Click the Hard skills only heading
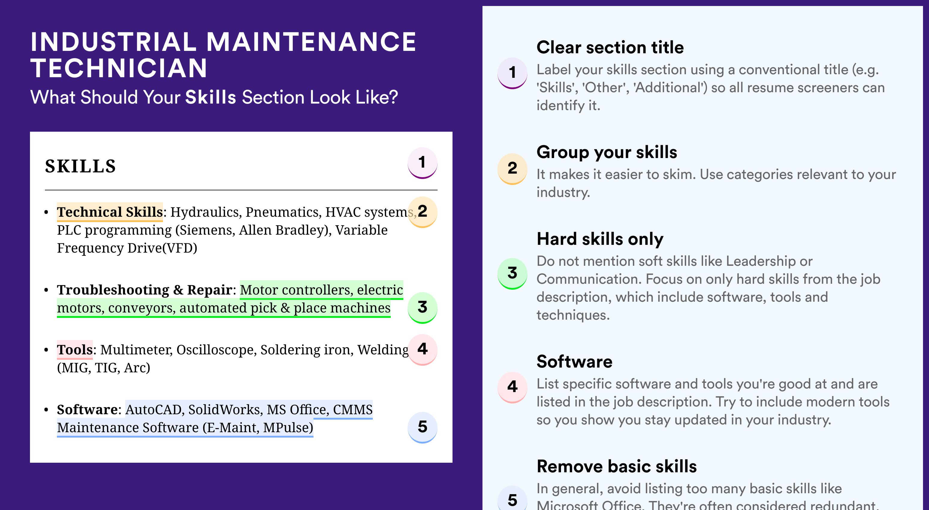 point(600,239)
